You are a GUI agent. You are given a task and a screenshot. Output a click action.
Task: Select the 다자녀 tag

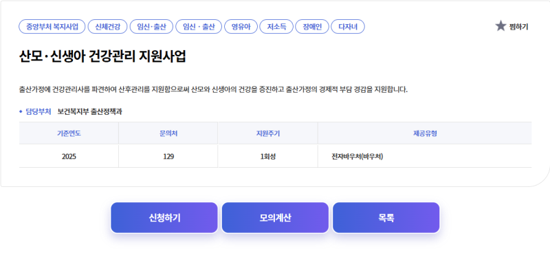[348, 27]
